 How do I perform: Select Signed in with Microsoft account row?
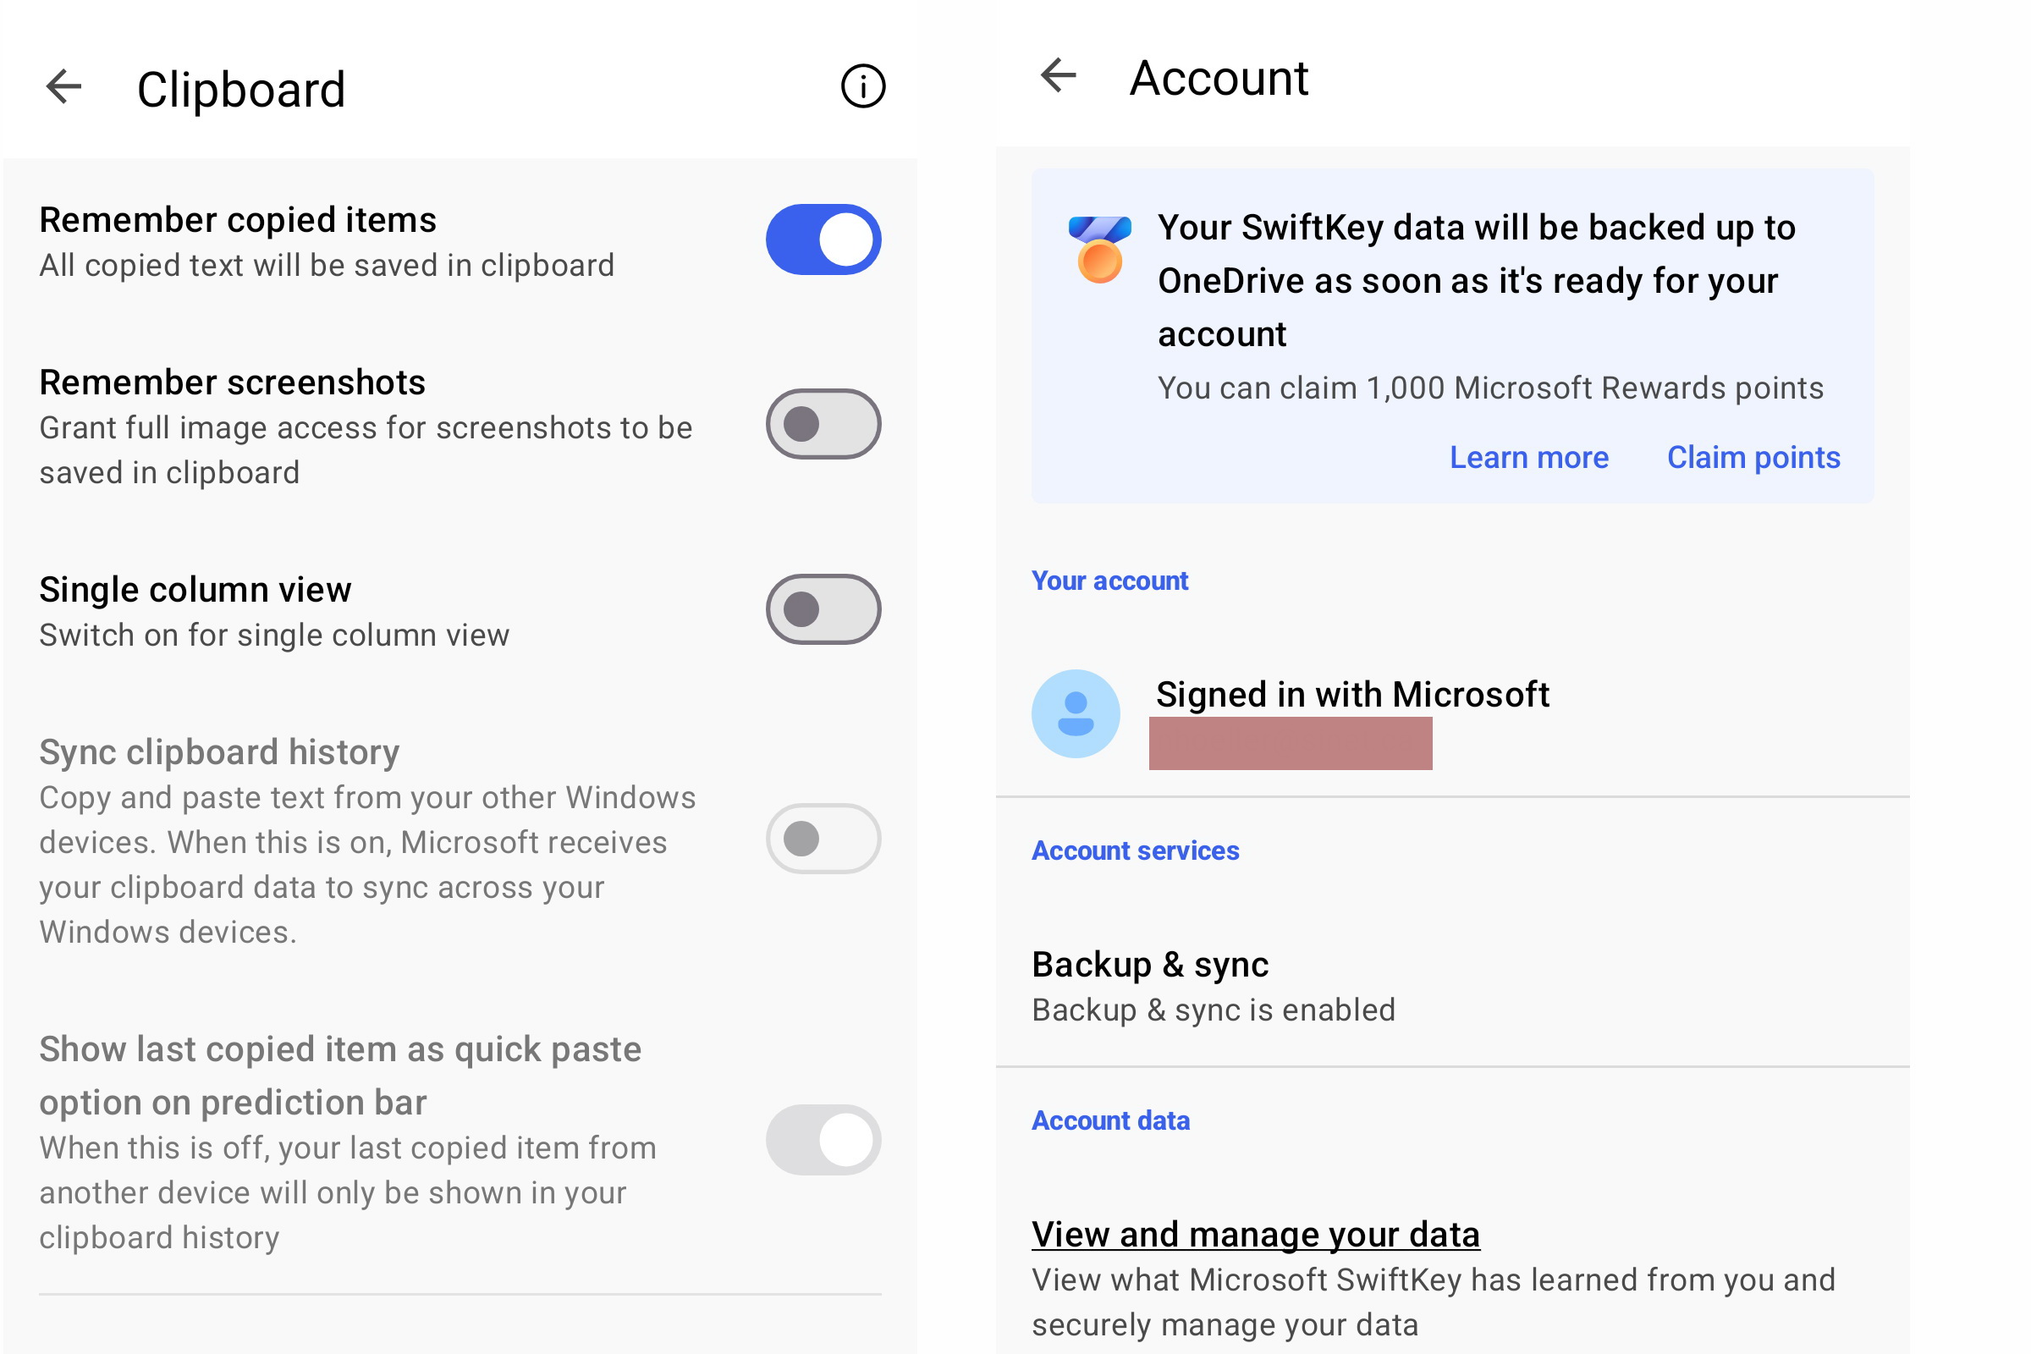click(1451, 715)
